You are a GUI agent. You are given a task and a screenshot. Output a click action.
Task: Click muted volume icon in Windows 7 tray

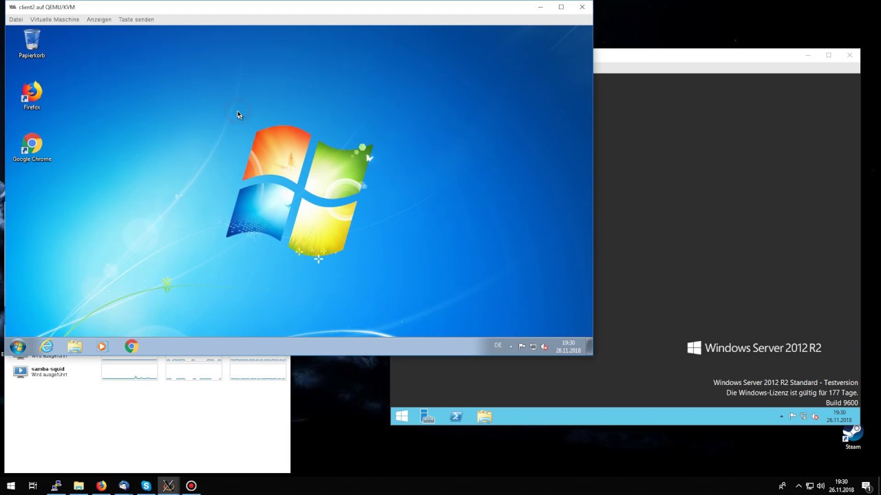(x=544, y=346)
